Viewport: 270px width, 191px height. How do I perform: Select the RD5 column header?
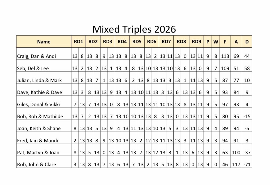tap(137, 42)
